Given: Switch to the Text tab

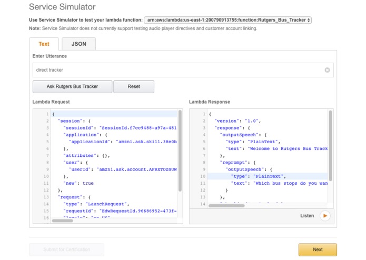Looking at the screenshot, I should (x=44, y=44).
